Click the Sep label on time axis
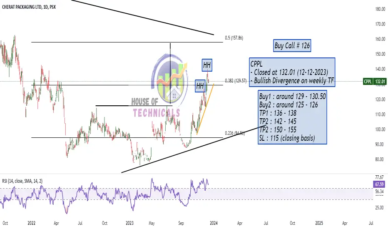This screenshot has height=229, width=388. point(181,223)
